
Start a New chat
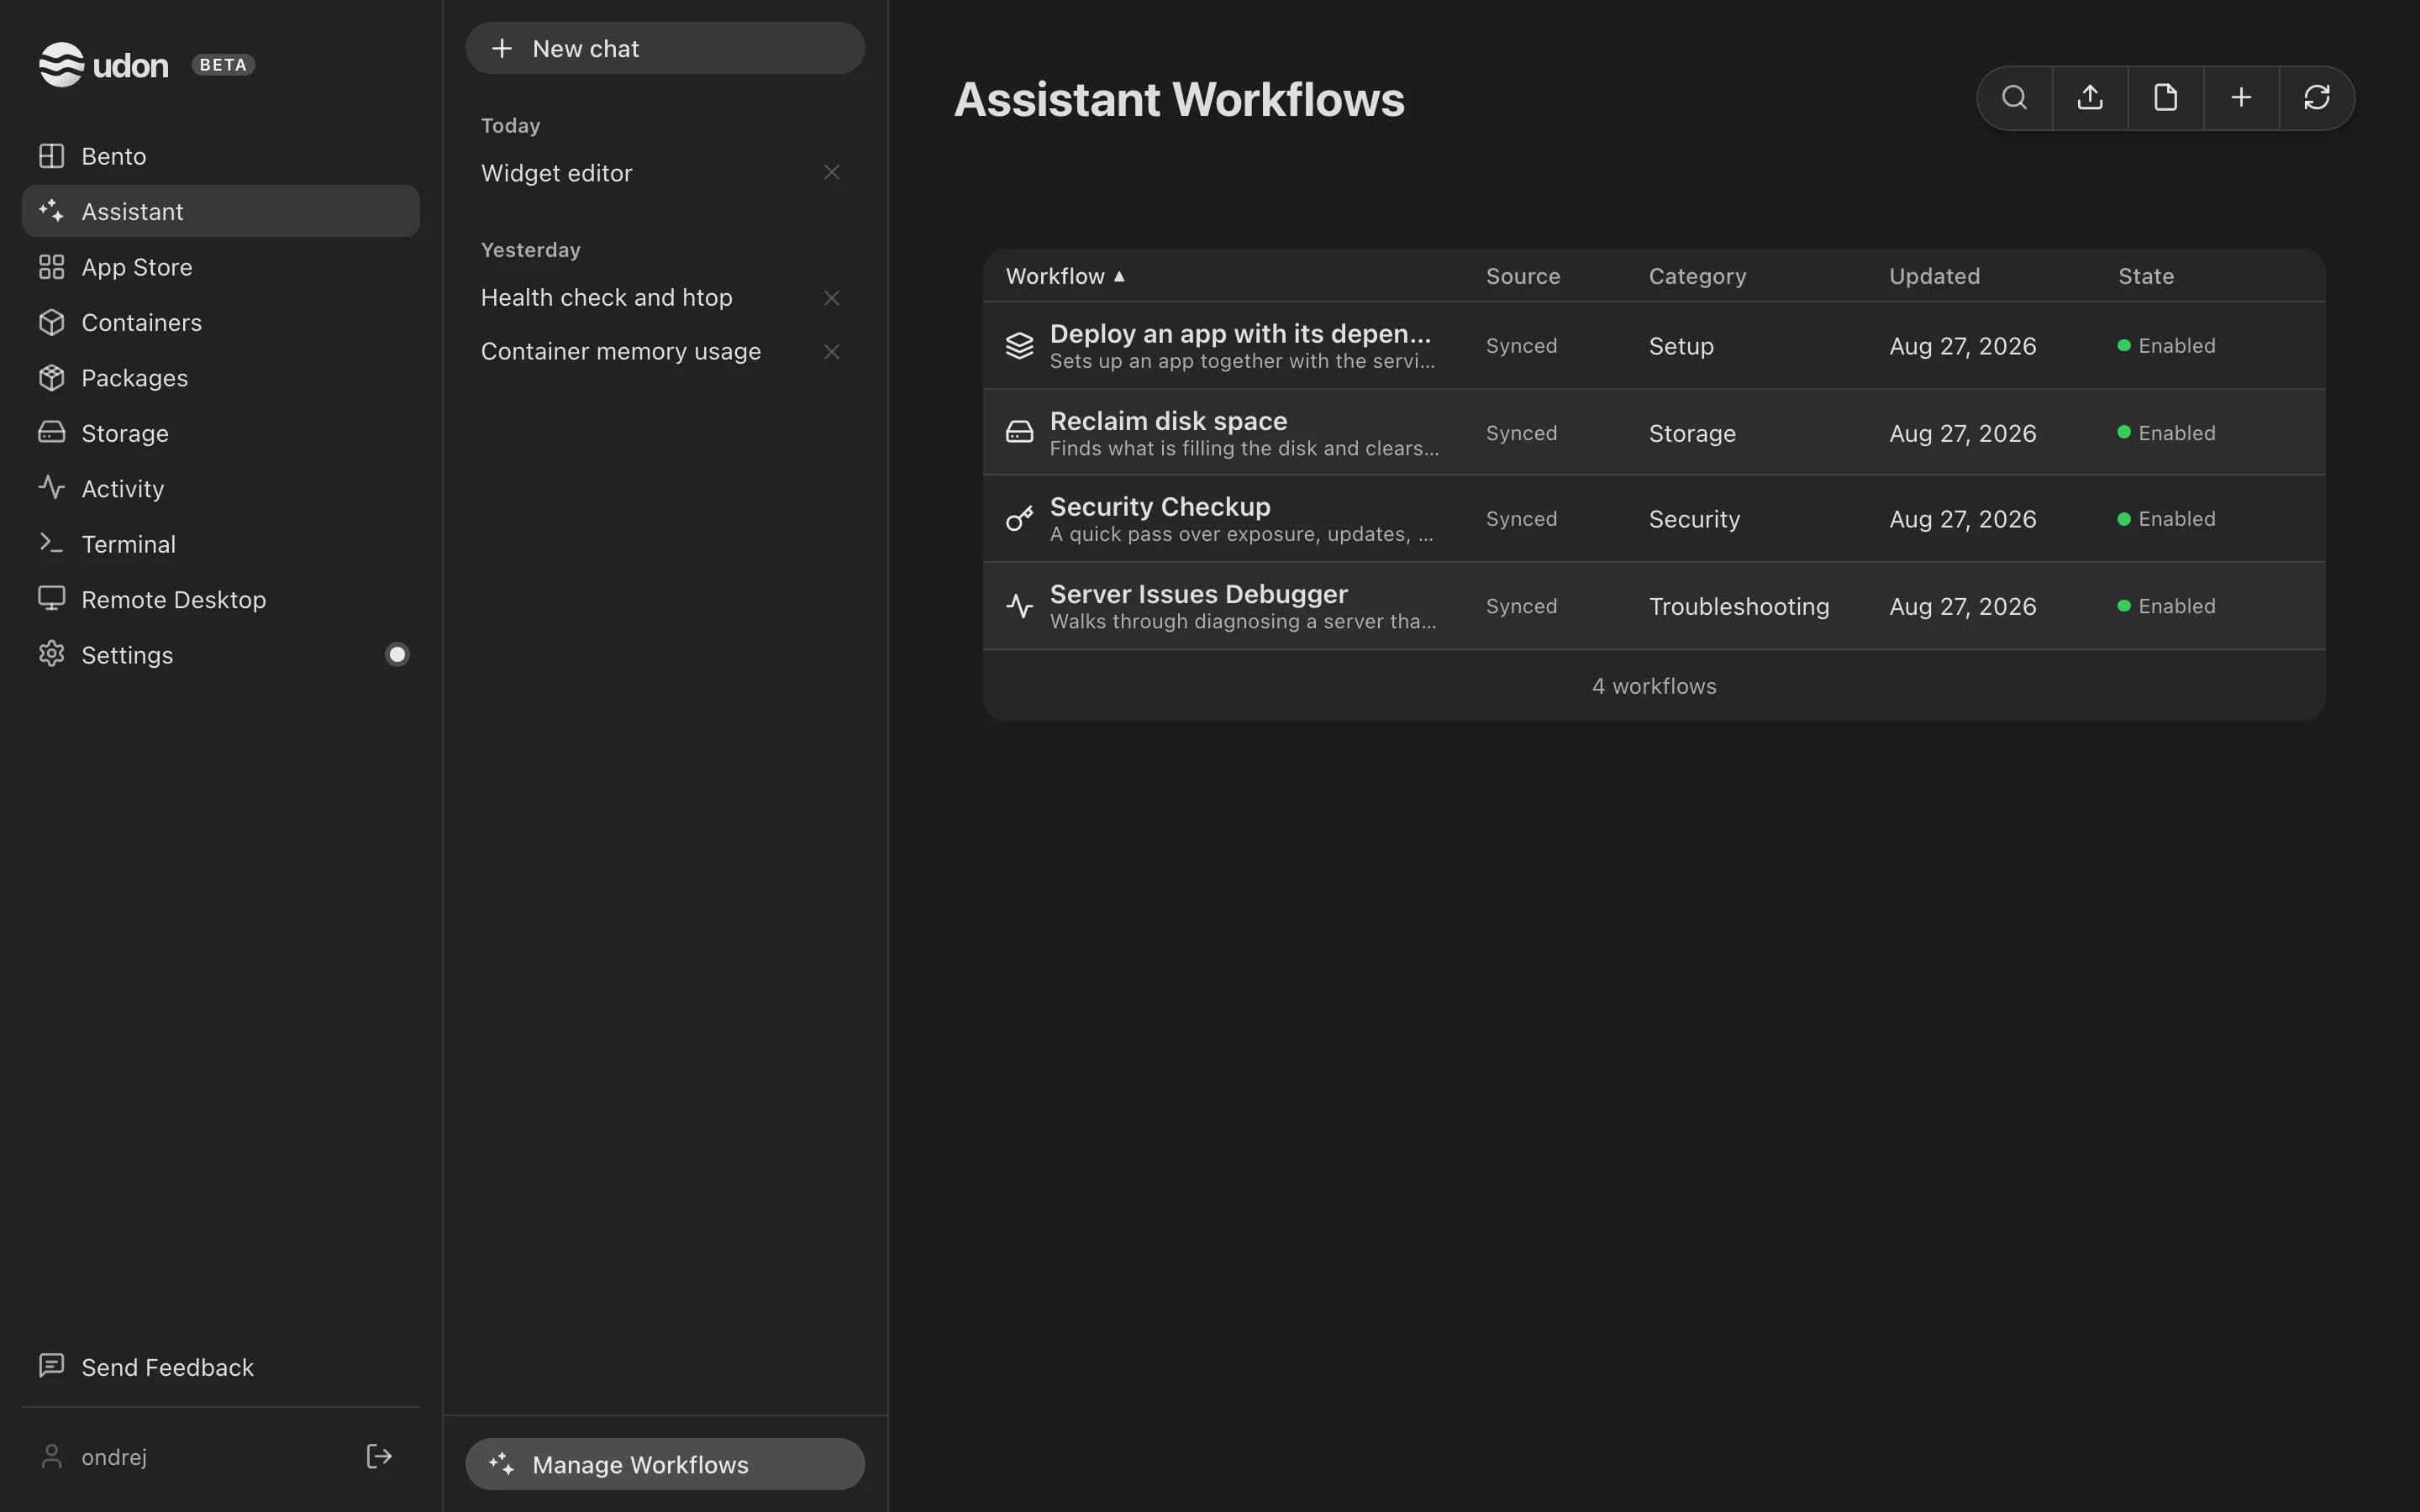coord(665,48)
